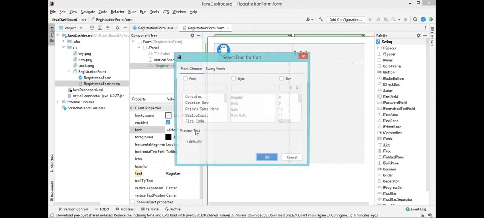Enable the Size checkbox in dialog
Screen dimensions: 484x218
pos(281,79)
